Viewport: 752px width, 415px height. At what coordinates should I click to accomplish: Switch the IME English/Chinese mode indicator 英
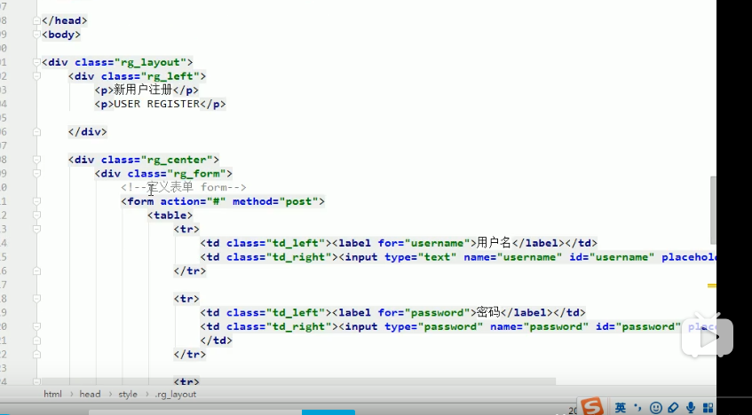pos(620,408)
